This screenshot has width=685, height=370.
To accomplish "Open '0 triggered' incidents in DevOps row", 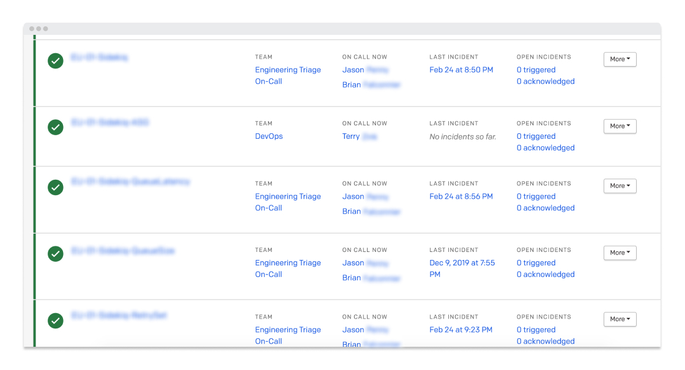I will tap(536, 136).
